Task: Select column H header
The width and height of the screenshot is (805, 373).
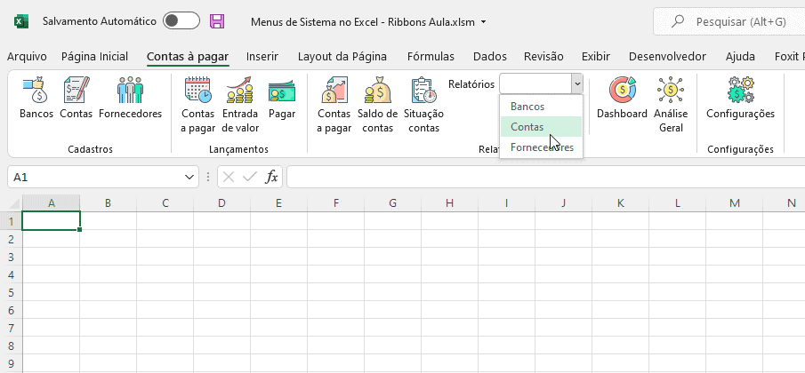Action: [x=449, y=202]
